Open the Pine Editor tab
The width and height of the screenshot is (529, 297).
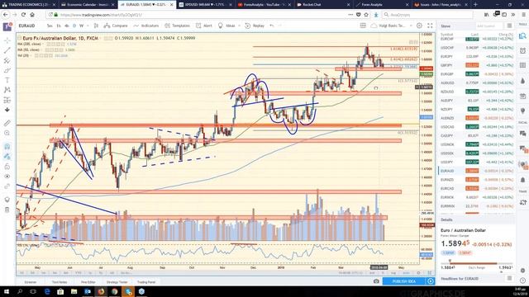(88, 282)
